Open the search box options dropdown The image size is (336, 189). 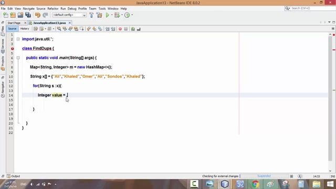click(x=287, y=8)
